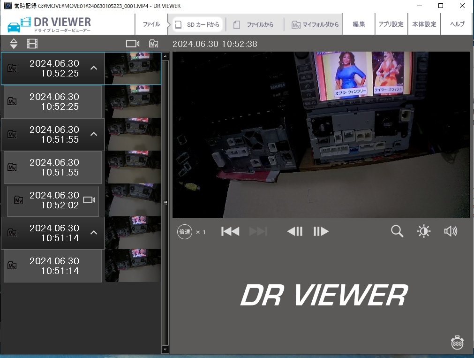Click the sort order arrows icon
This screenshot has height=358, width=474.
pos(14,44)
